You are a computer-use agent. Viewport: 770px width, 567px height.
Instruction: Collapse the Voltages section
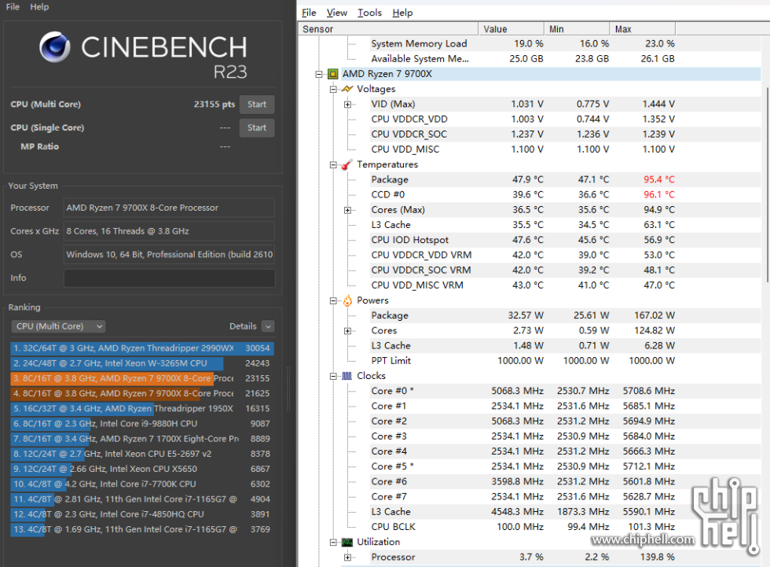[333, 90]
